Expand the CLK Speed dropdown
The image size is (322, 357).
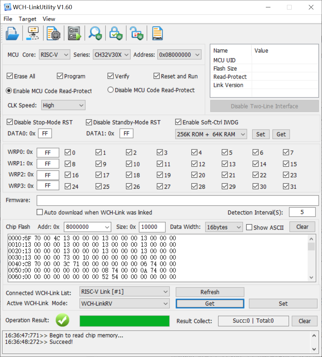[63, 105]
